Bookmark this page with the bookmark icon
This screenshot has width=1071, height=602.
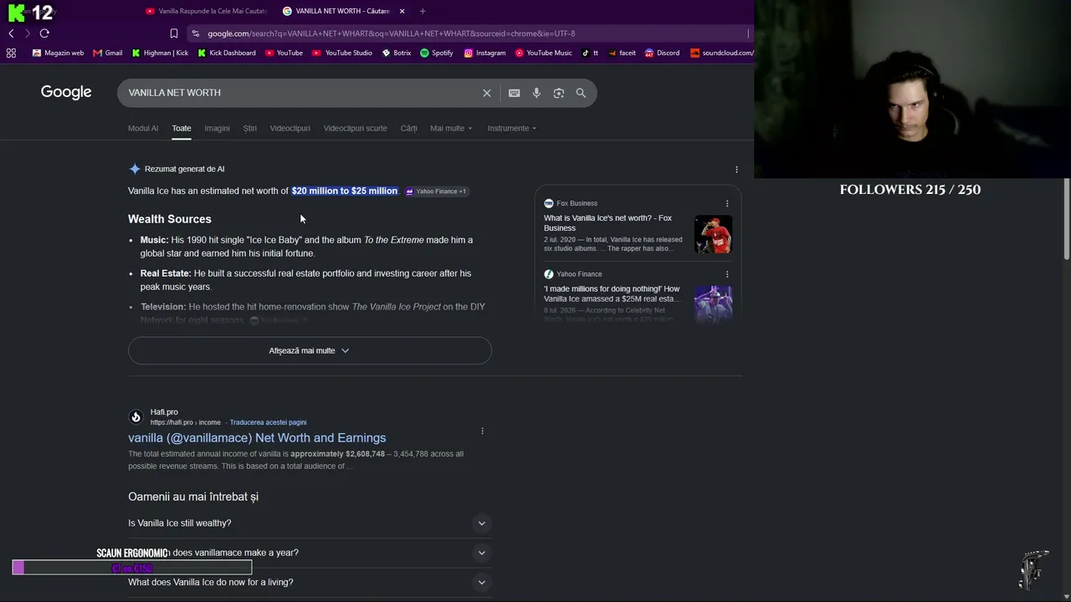pyautogui.click(x=174, y=33)
